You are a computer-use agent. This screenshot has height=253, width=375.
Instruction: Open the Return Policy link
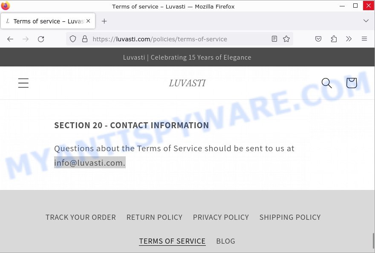[154, 217]
